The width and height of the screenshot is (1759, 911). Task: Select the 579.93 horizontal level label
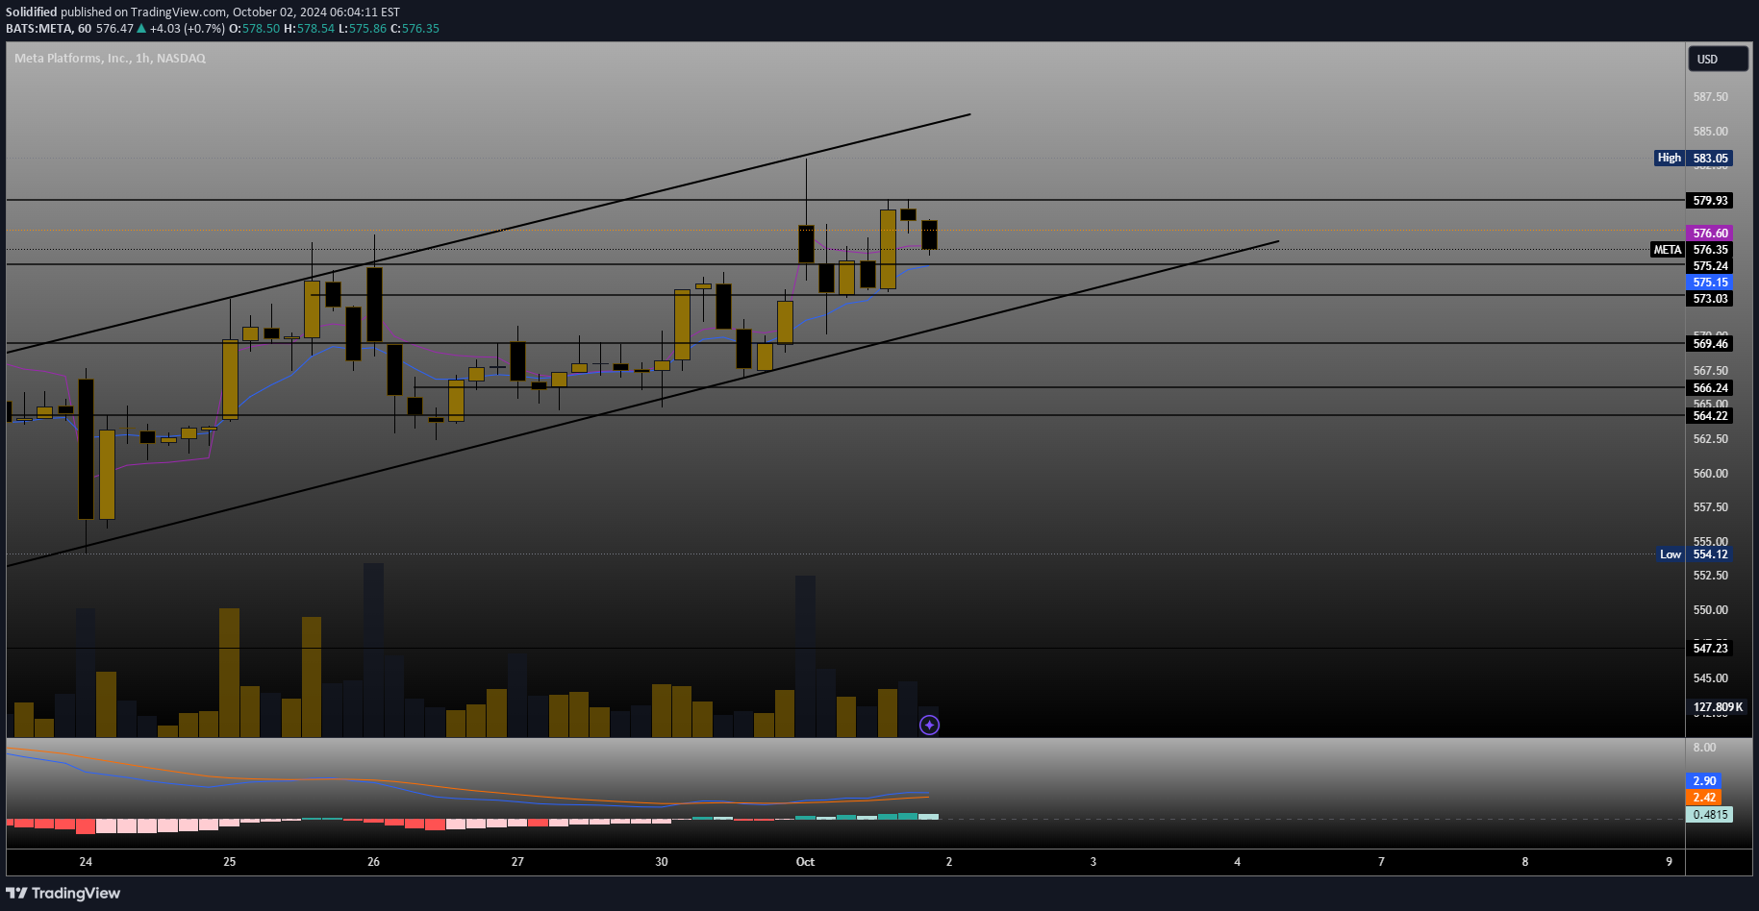(x=1710, y=201)
